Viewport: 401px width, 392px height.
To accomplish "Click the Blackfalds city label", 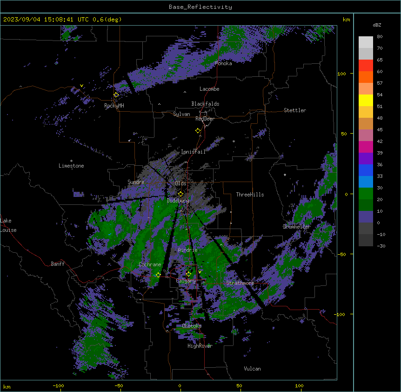I will pyautogui.click(x=205, y=104).
